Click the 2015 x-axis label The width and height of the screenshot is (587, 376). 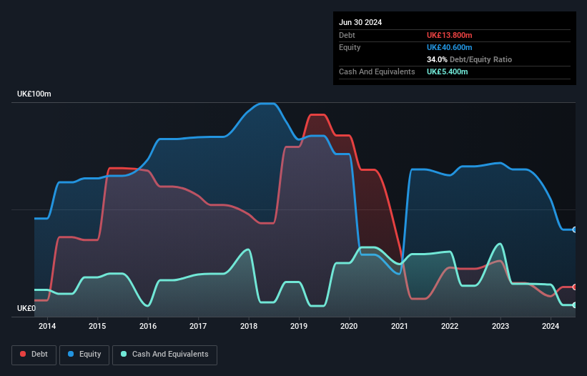pyautogui.click(x=97, y=326)
